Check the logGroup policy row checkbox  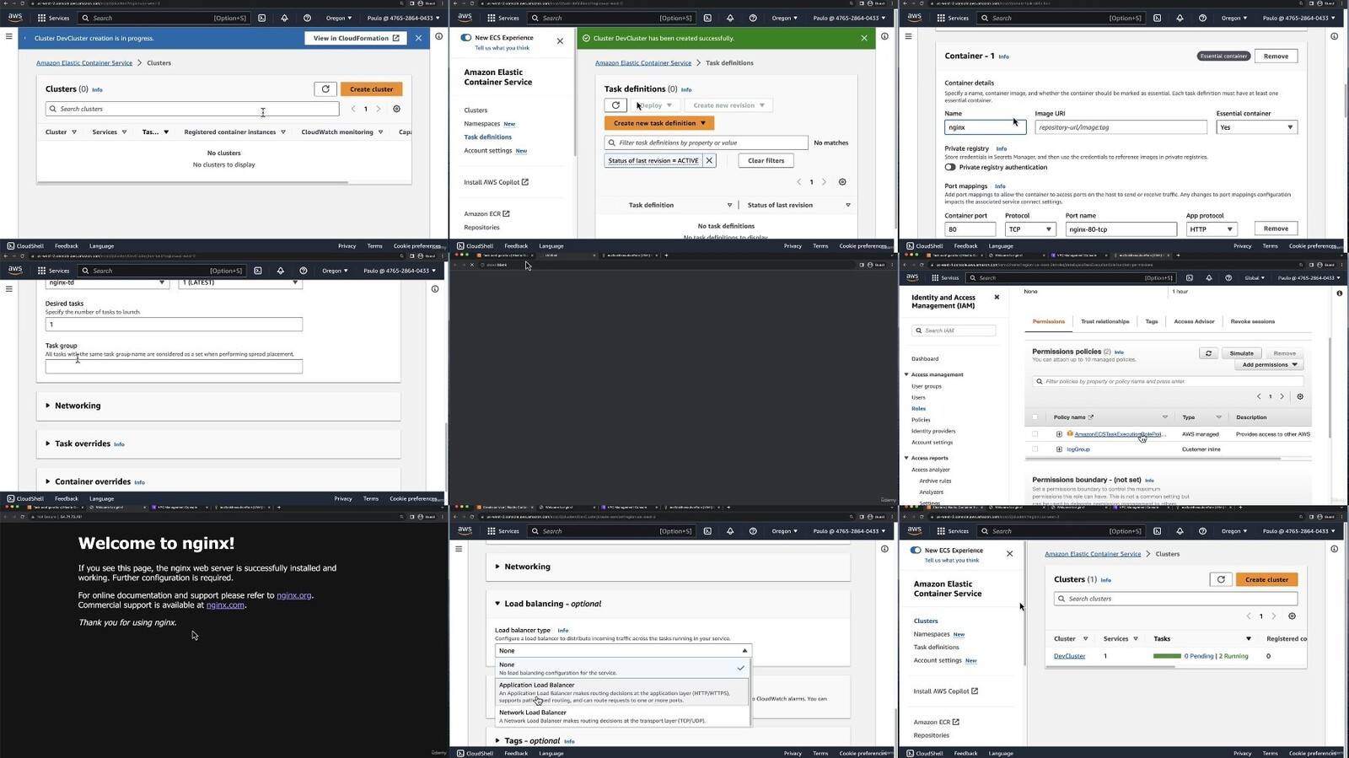point(1035,449)
